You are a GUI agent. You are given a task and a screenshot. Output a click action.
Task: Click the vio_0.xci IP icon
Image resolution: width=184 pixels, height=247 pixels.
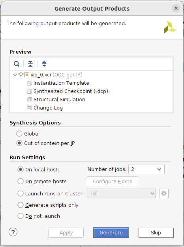pos(27,75)
